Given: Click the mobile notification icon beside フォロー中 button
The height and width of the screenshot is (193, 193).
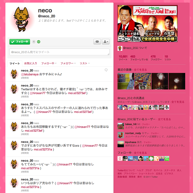Looking at the screenshot, I should coord(34,42).
